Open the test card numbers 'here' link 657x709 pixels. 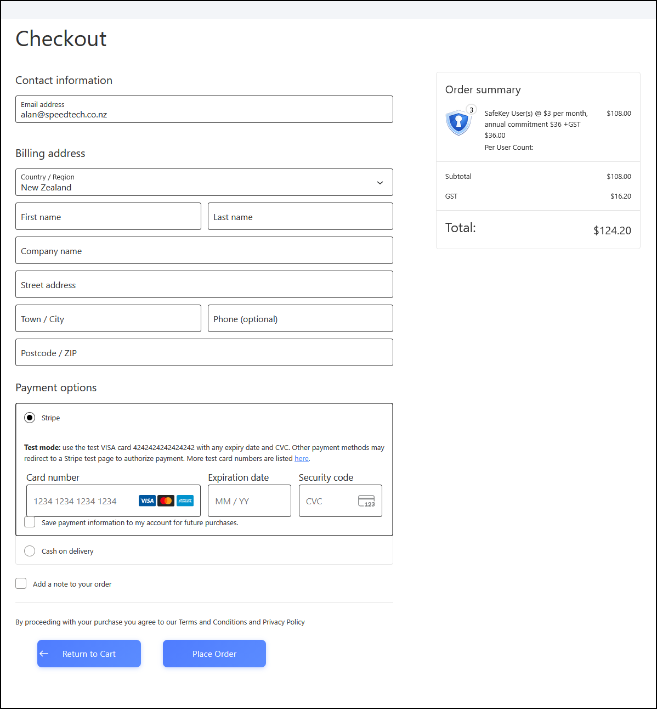301,459
